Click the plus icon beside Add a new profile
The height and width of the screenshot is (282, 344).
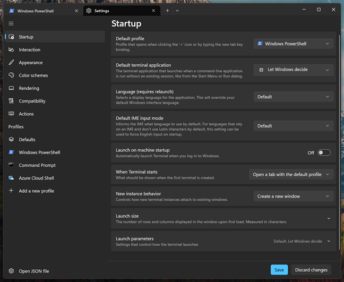11,191
